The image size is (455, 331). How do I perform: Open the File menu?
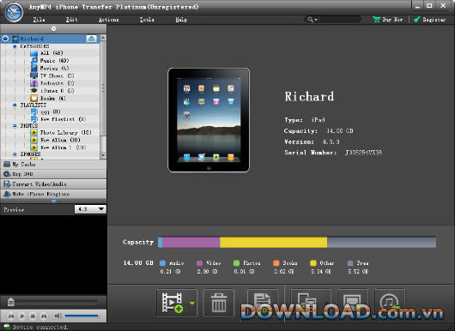(39, 20)
